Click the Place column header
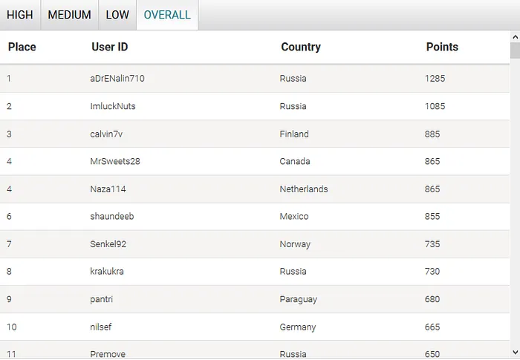520x360 pixels. click(x=22, y=47)
